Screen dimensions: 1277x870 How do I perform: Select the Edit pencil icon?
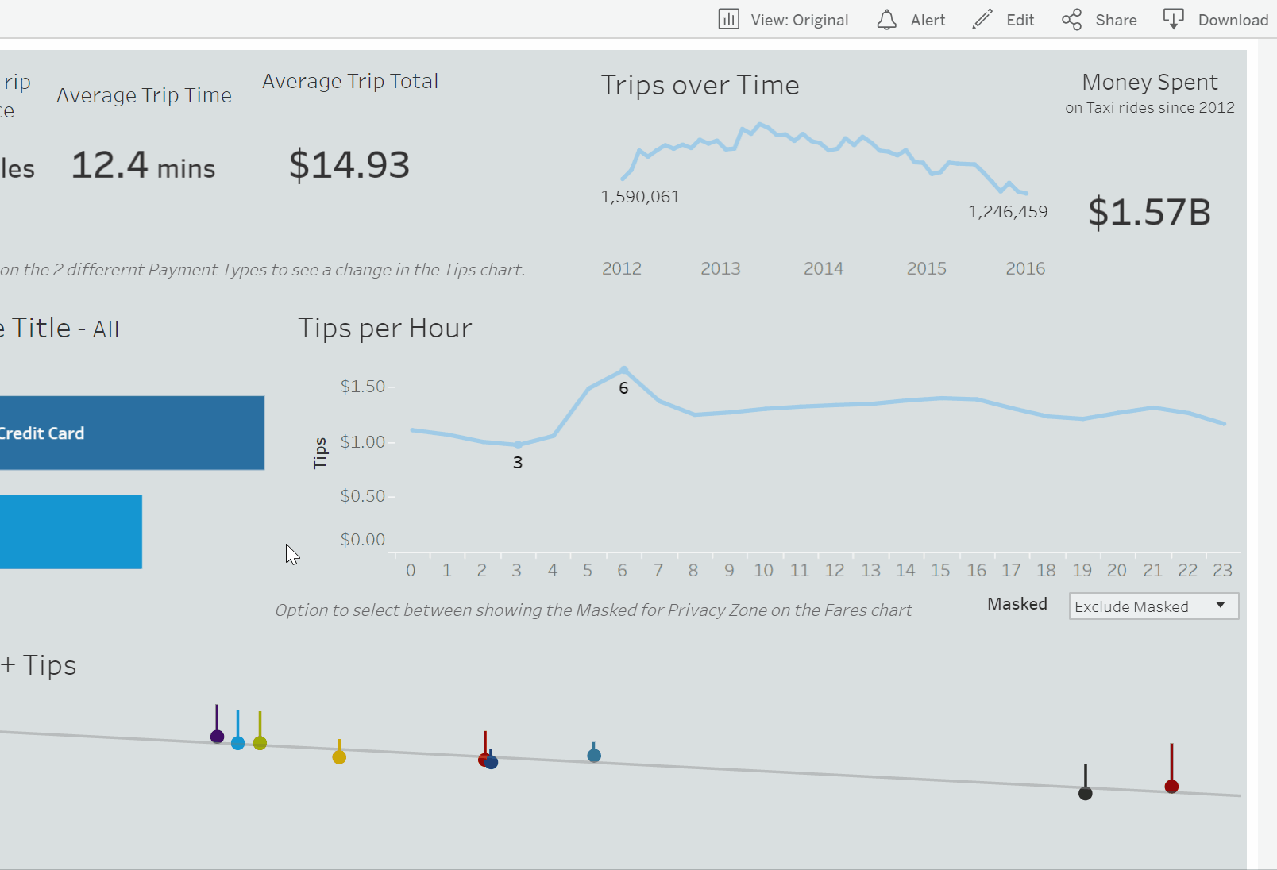click(982, 19)
